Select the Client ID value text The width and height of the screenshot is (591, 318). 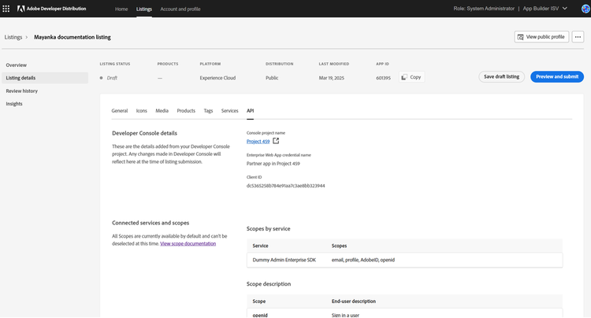point(286,186)
